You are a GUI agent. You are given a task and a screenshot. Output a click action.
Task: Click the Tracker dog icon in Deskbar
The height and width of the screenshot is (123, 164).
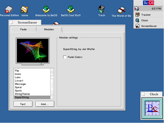pyautogui.click(x=137, y=15)
